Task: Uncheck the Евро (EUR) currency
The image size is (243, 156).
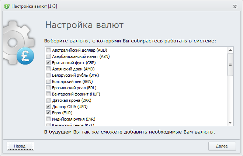Action: click(x=48, y=112)
